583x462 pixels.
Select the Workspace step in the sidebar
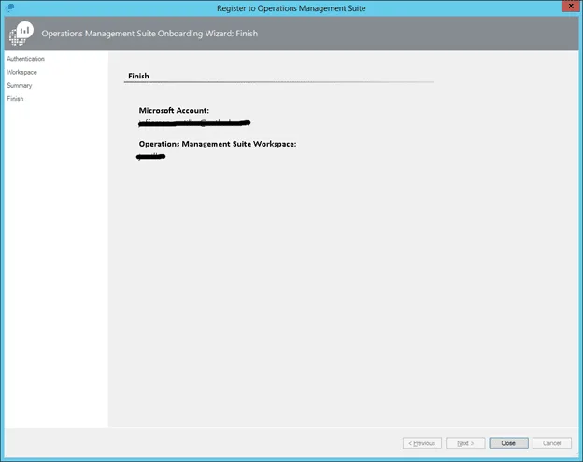tap(21, 72)
